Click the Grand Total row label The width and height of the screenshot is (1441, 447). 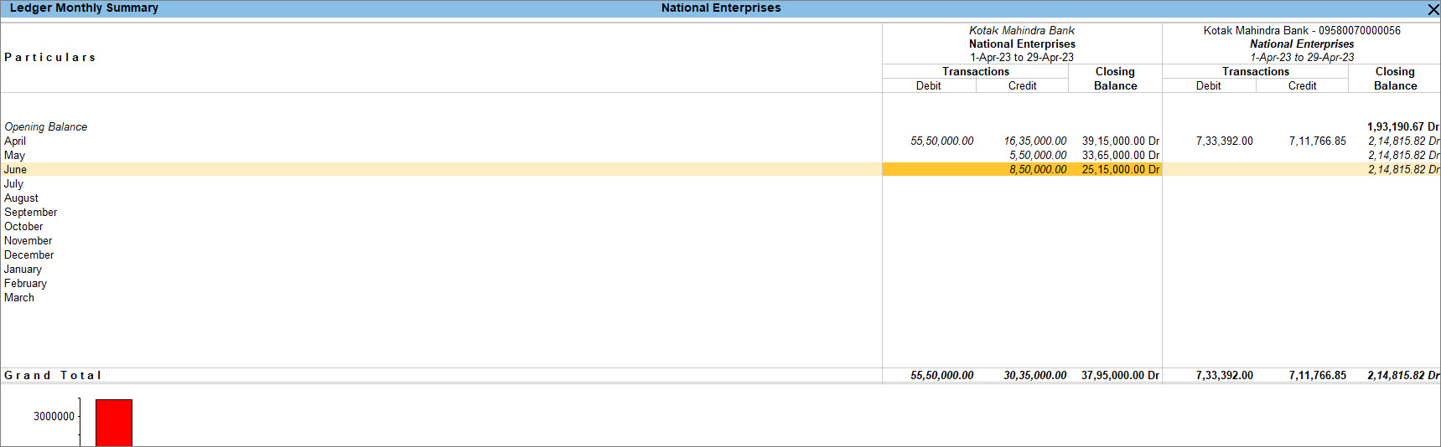pyautogui.click(x=53, y=376)
